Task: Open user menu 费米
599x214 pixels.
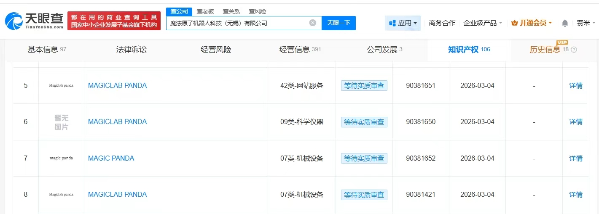Action: [x=586, y=23]
